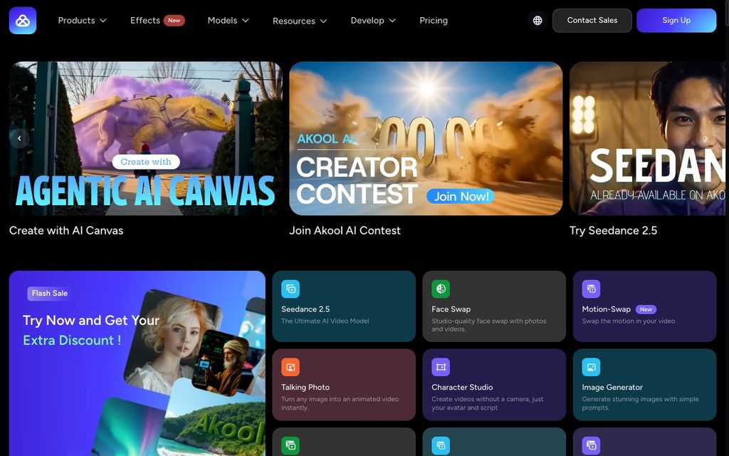Click the New badge next to Motion-Swap
The width and height of the screenshot is (729, 456).
[646, 309]
